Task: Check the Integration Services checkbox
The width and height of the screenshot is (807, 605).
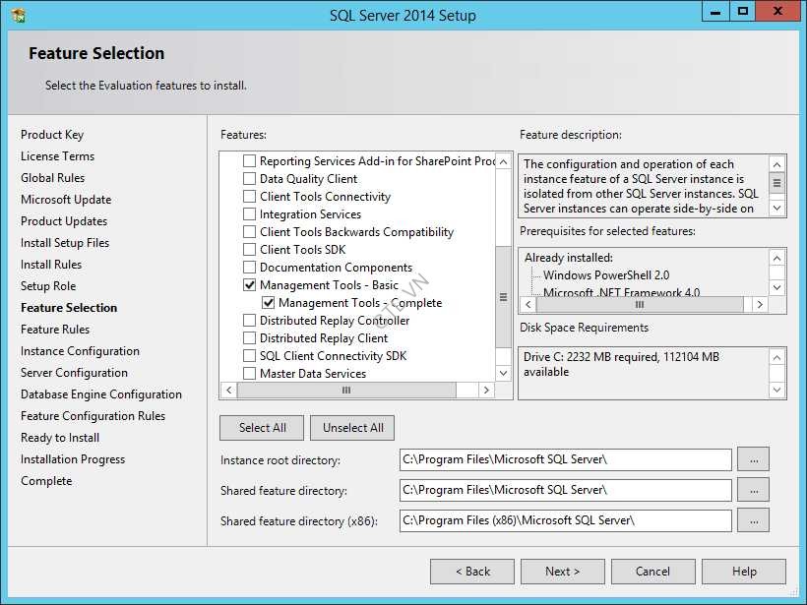Action: [248, 213]
